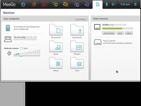Open the Status chat panel icon

coord(55,4)
